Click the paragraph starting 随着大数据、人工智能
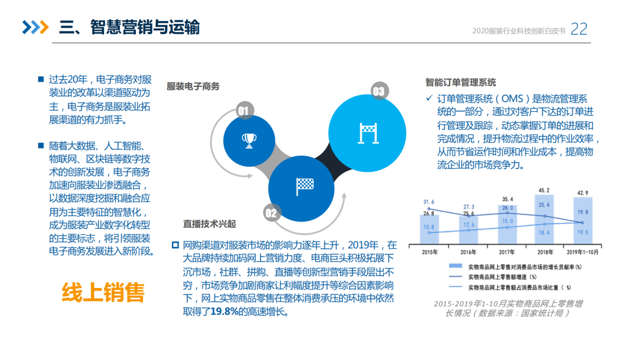628x353 pixels. tap(101, 199)
